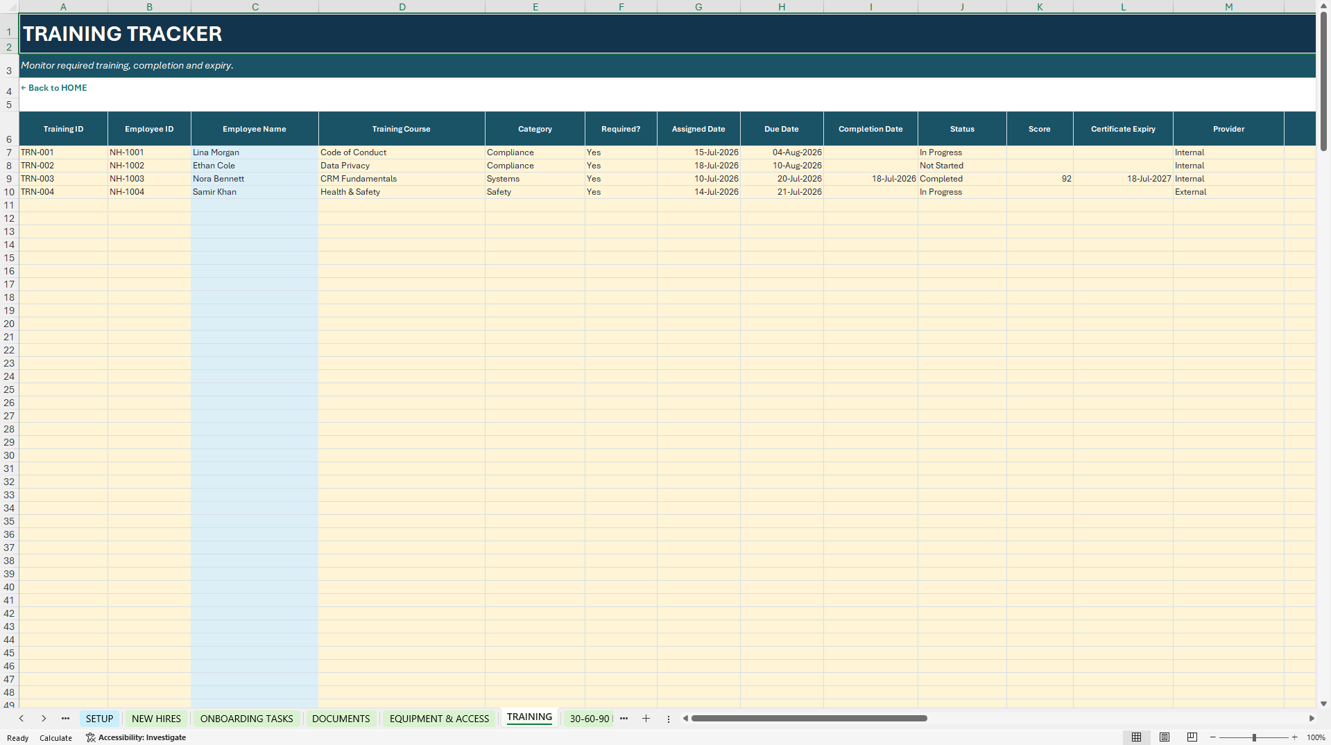Switch to Normal view
The height and width of the screenshot is (745, 1331).
(x=1136, y=737)
